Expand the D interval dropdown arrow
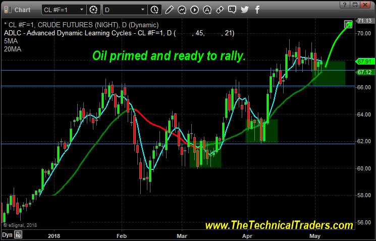 [x=143, y=10]
